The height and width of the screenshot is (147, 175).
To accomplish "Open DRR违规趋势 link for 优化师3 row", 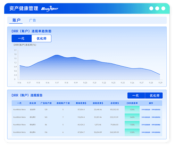I will pos(146,125).
